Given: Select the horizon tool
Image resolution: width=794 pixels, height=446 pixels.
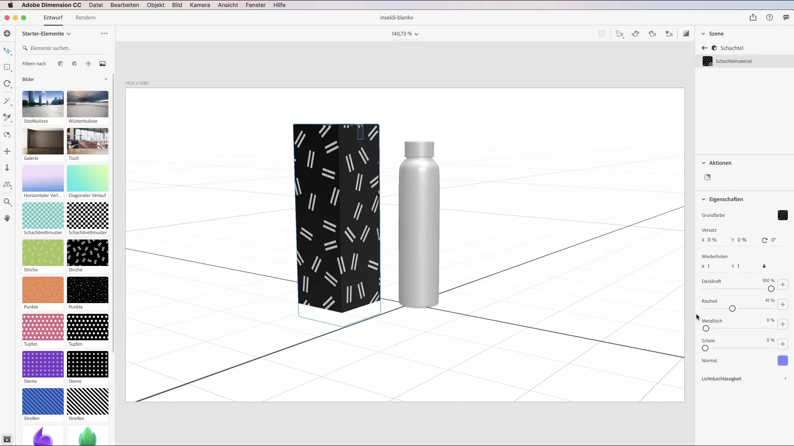Looking at the screenshot, I should coord(7,185).
